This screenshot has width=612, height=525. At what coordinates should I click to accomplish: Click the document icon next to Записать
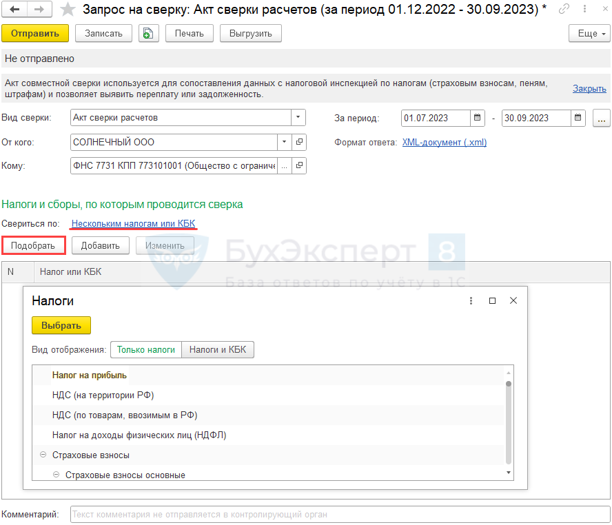click(x=148, y=33)
